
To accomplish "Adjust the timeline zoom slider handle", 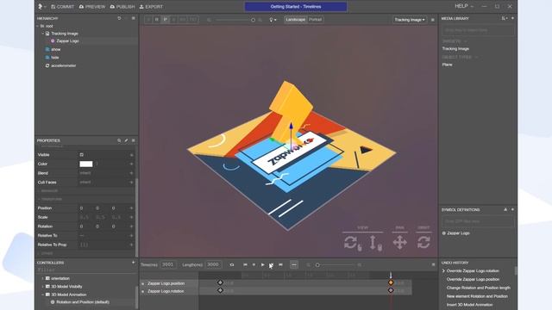I will (x=317, y=265).
